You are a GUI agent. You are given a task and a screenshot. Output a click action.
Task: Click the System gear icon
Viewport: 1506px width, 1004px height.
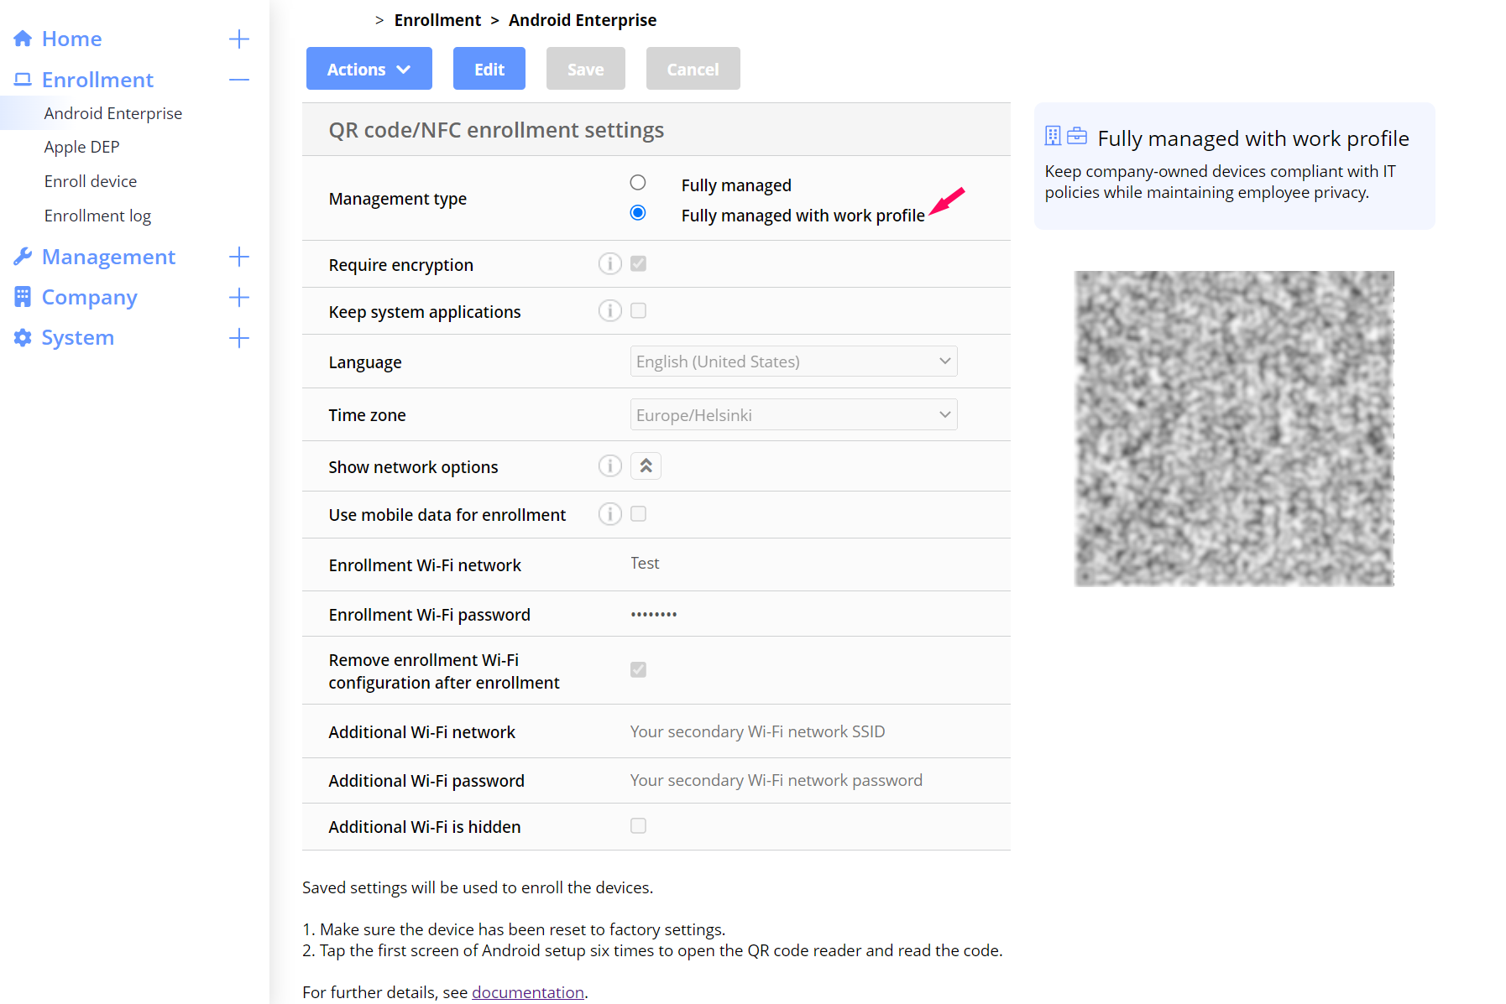point(23,337)
